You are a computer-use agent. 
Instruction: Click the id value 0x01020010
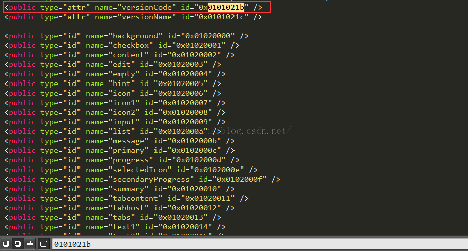tap(194, 189)
